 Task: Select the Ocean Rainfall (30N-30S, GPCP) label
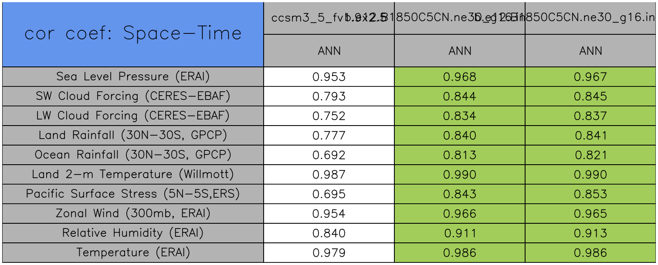click(x=133, y=155)
